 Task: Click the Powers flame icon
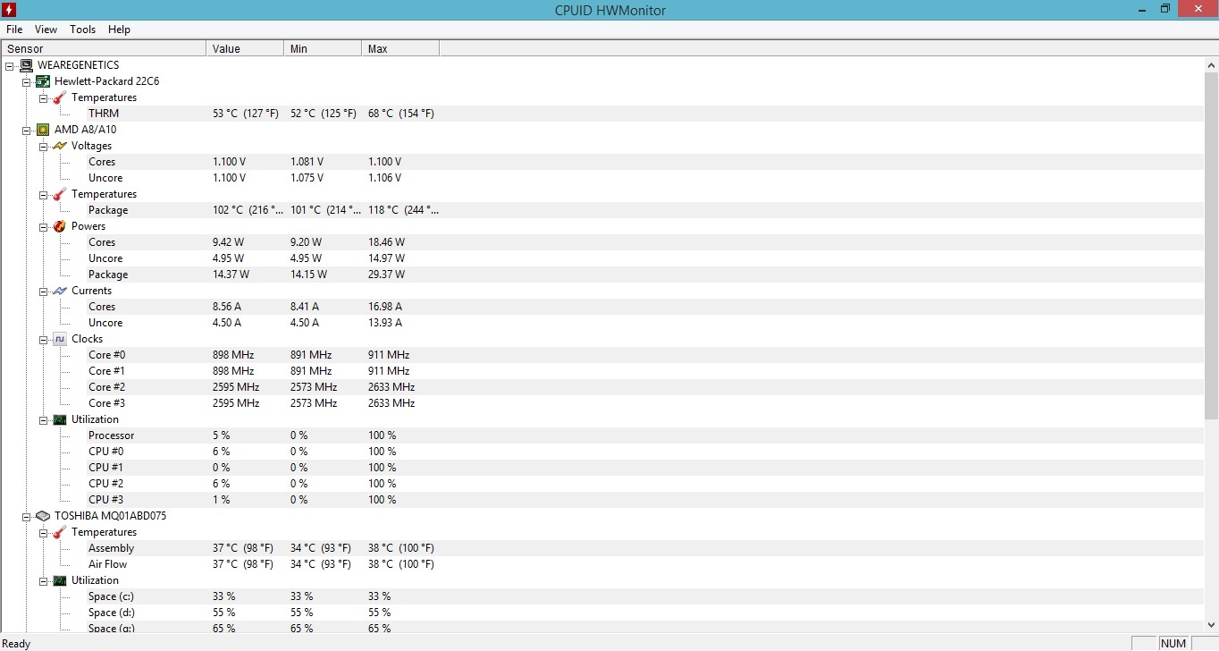pyautogui.click(x=60, y=226)
